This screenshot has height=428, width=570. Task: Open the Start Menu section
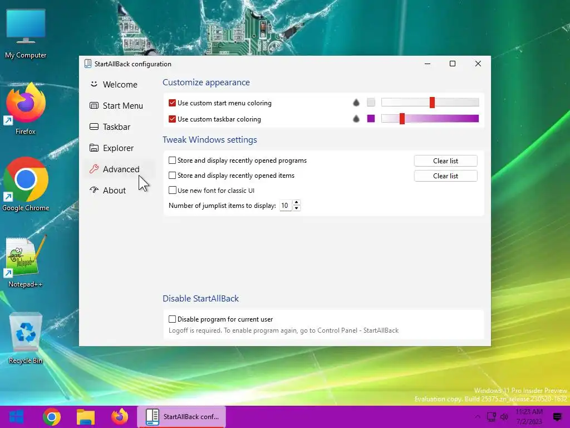120,105
